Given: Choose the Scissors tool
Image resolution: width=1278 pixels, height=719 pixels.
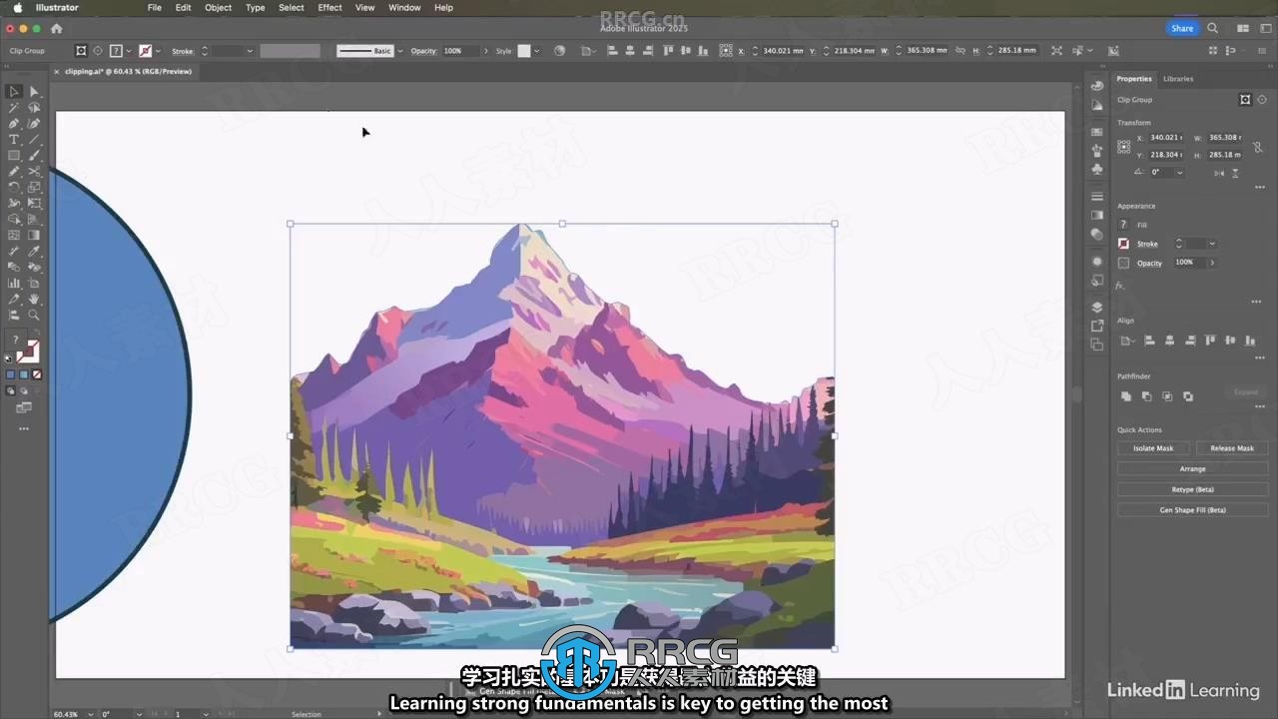Looking at the screenshot, I should 34,172.
